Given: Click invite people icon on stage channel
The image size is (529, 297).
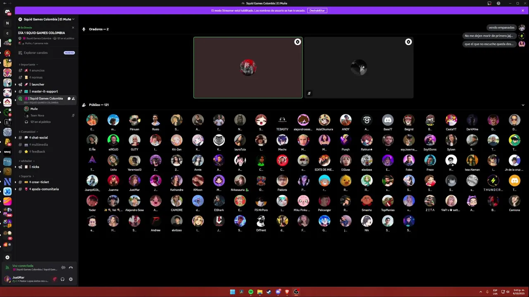Looking at the screenshot, I should click(x=73, y=99).
